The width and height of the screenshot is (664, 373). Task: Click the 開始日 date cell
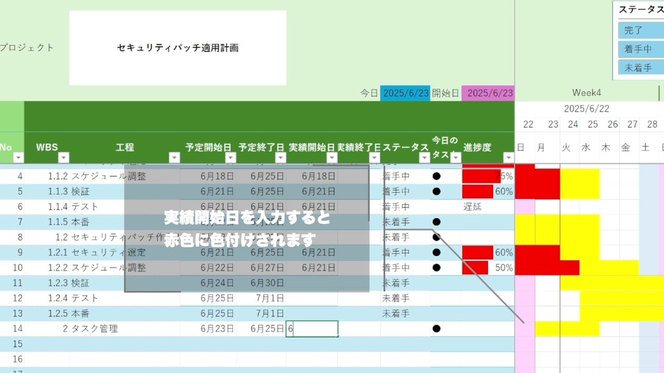490,93
